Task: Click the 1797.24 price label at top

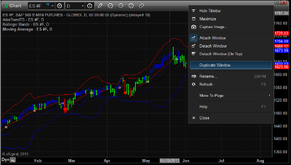Action: pyautogui.click(x=281, y=13)
